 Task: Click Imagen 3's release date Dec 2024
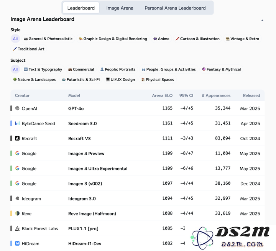pyautogui.click(x=250, y=184)
